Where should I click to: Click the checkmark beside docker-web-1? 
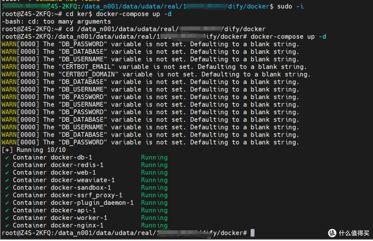[x=8, y=173]
